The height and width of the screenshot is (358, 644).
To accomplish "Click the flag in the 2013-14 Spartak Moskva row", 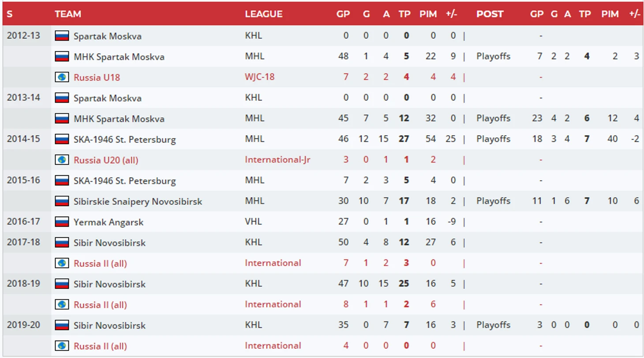I will point(62,98).
